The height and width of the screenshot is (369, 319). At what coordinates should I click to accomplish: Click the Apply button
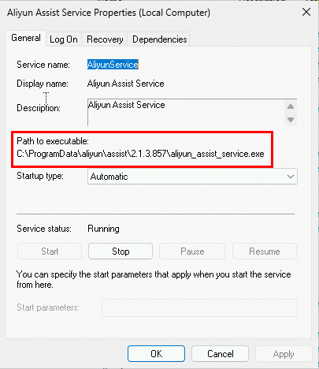[284, 354]
